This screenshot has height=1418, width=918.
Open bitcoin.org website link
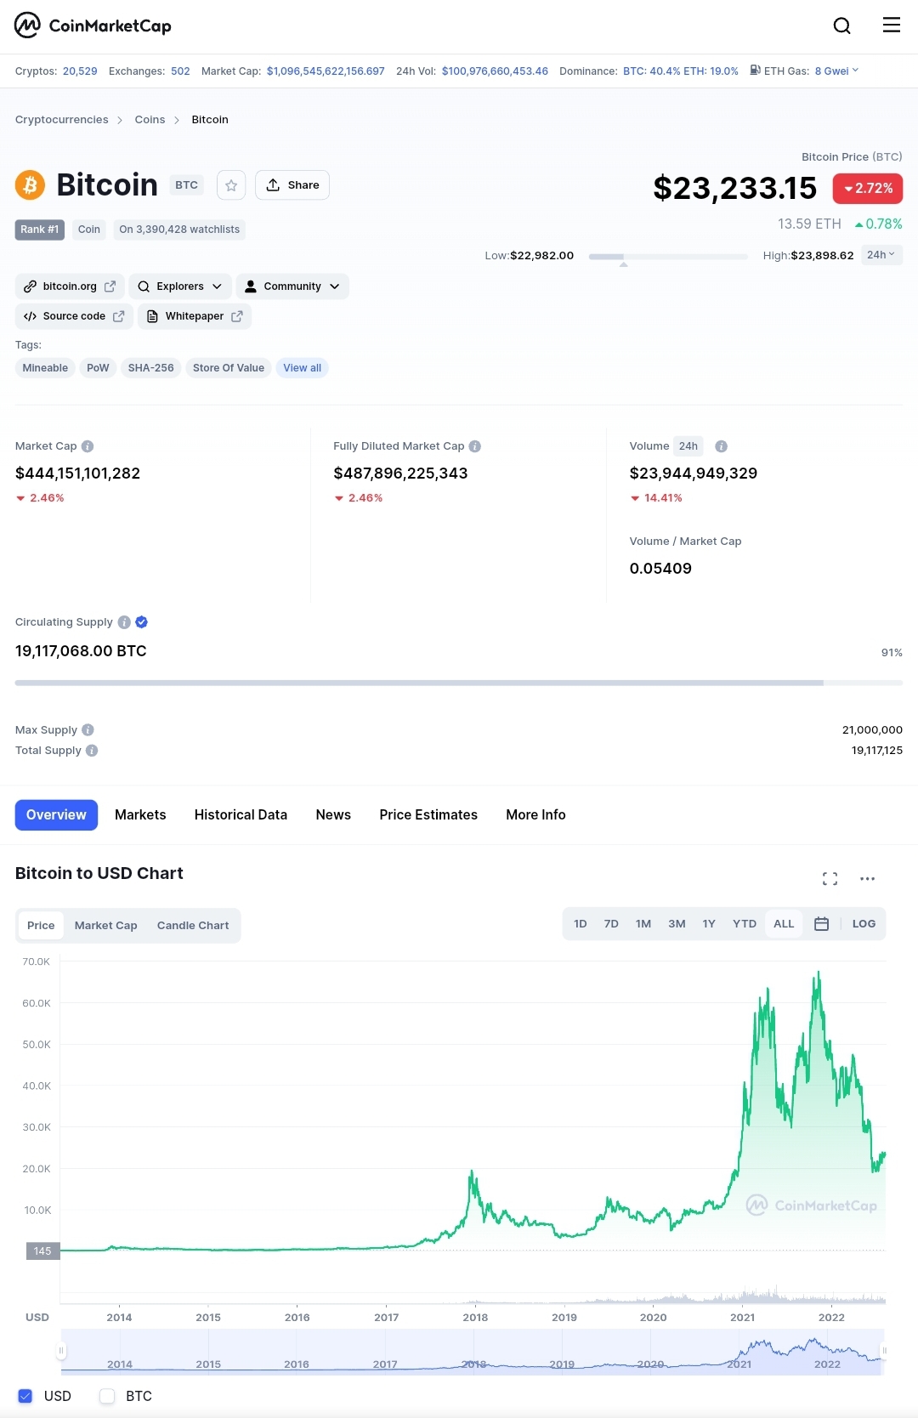tap(70, 286)
